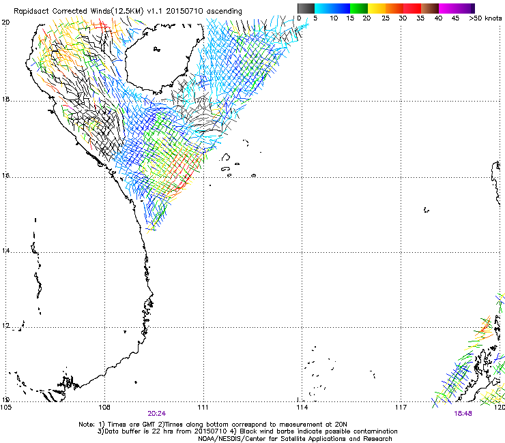This screenshot has height=443, width=505.
Task: Click the gray 0-5 knots color swatch
Action: [x=306, y=8]
